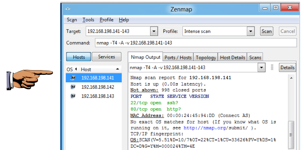The image size is (305, 150).
Task: Click OS icon next to 192.168.198.141
Action: coord(73,78)
